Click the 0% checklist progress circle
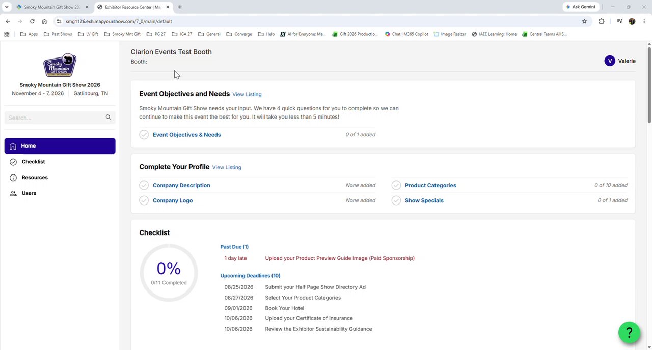The image size is (652, 350). click(169, 273)
